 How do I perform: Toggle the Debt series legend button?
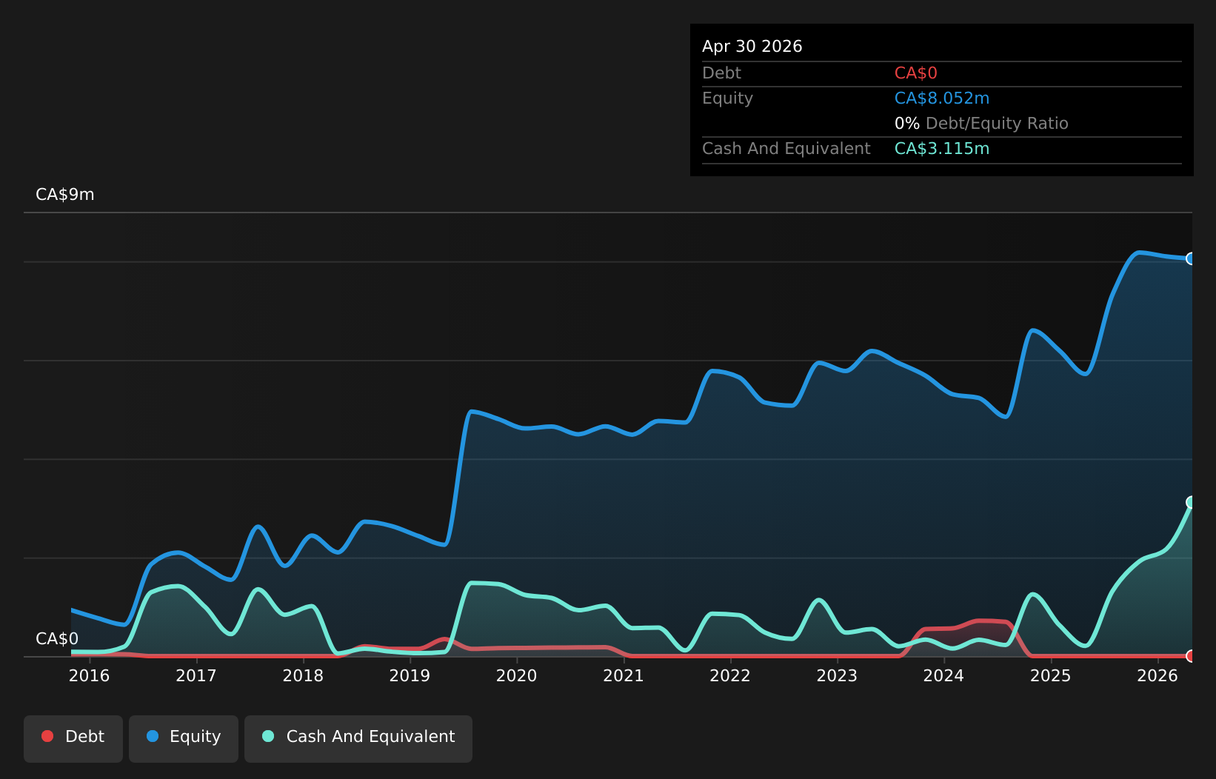click(x=73, y=738)
